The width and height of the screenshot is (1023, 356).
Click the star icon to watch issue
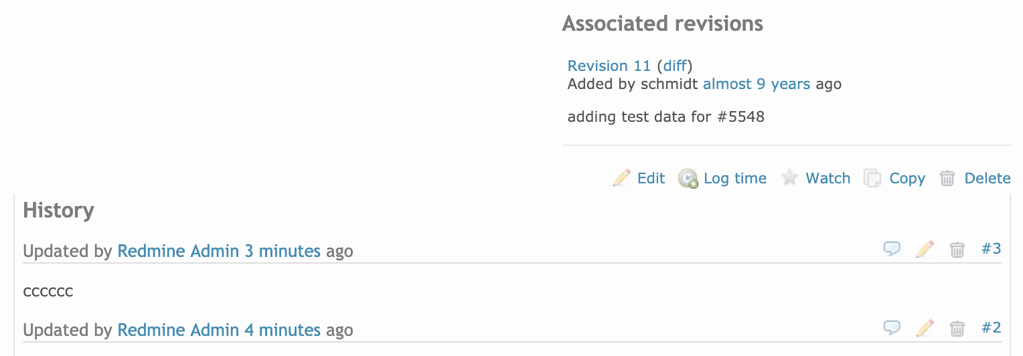(x=790, y=178)
